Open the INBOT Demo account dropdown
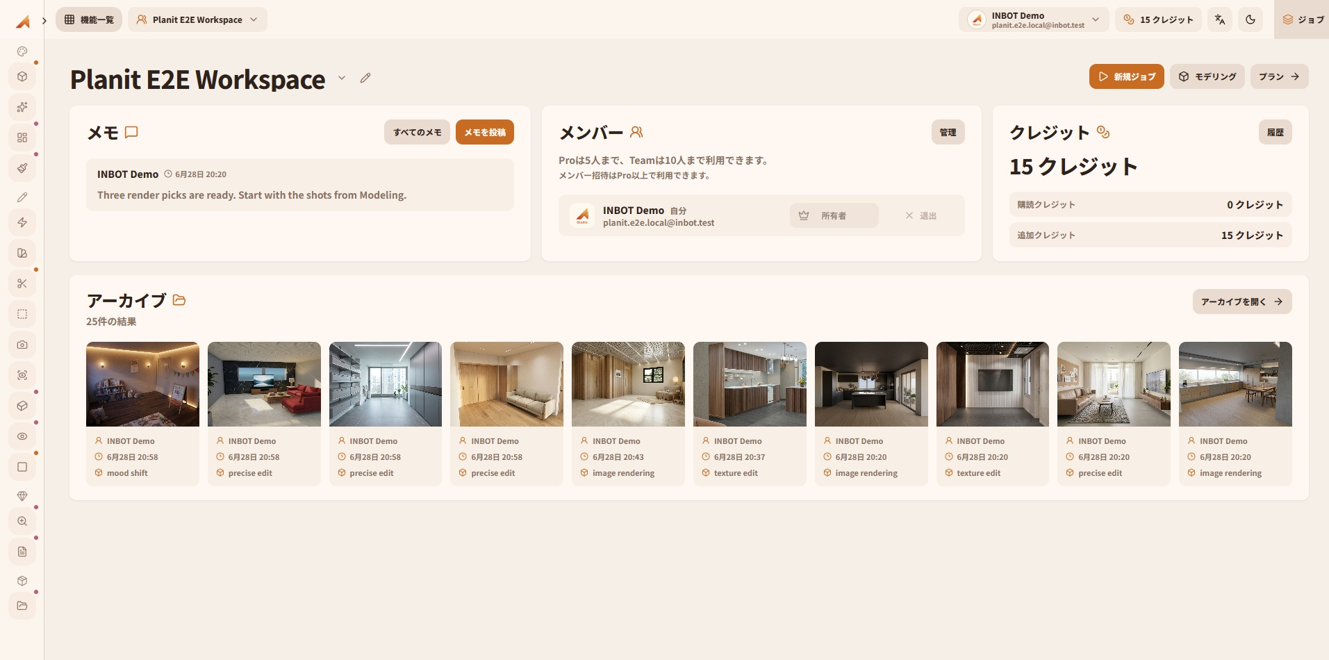Viewport: 1329px width, 660px height. click(x=1034, y=19)
